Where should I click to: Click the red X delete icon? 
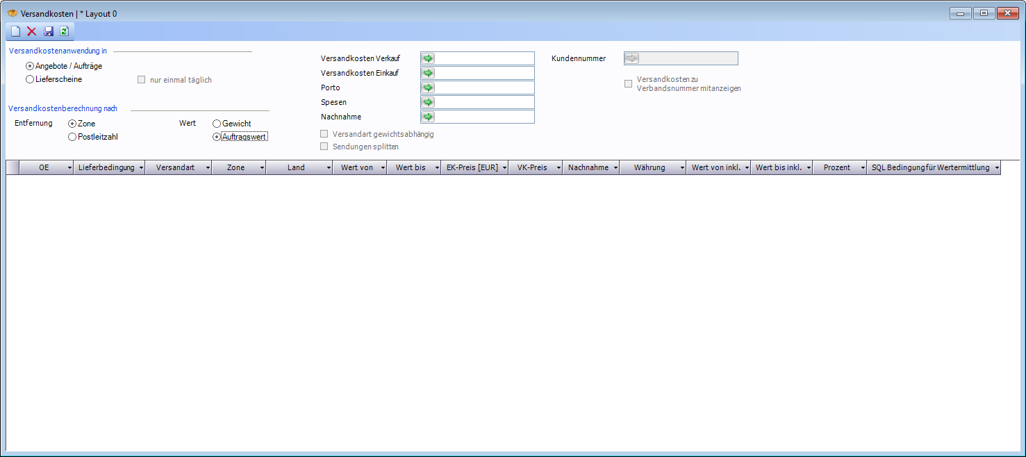coord(32,31)
